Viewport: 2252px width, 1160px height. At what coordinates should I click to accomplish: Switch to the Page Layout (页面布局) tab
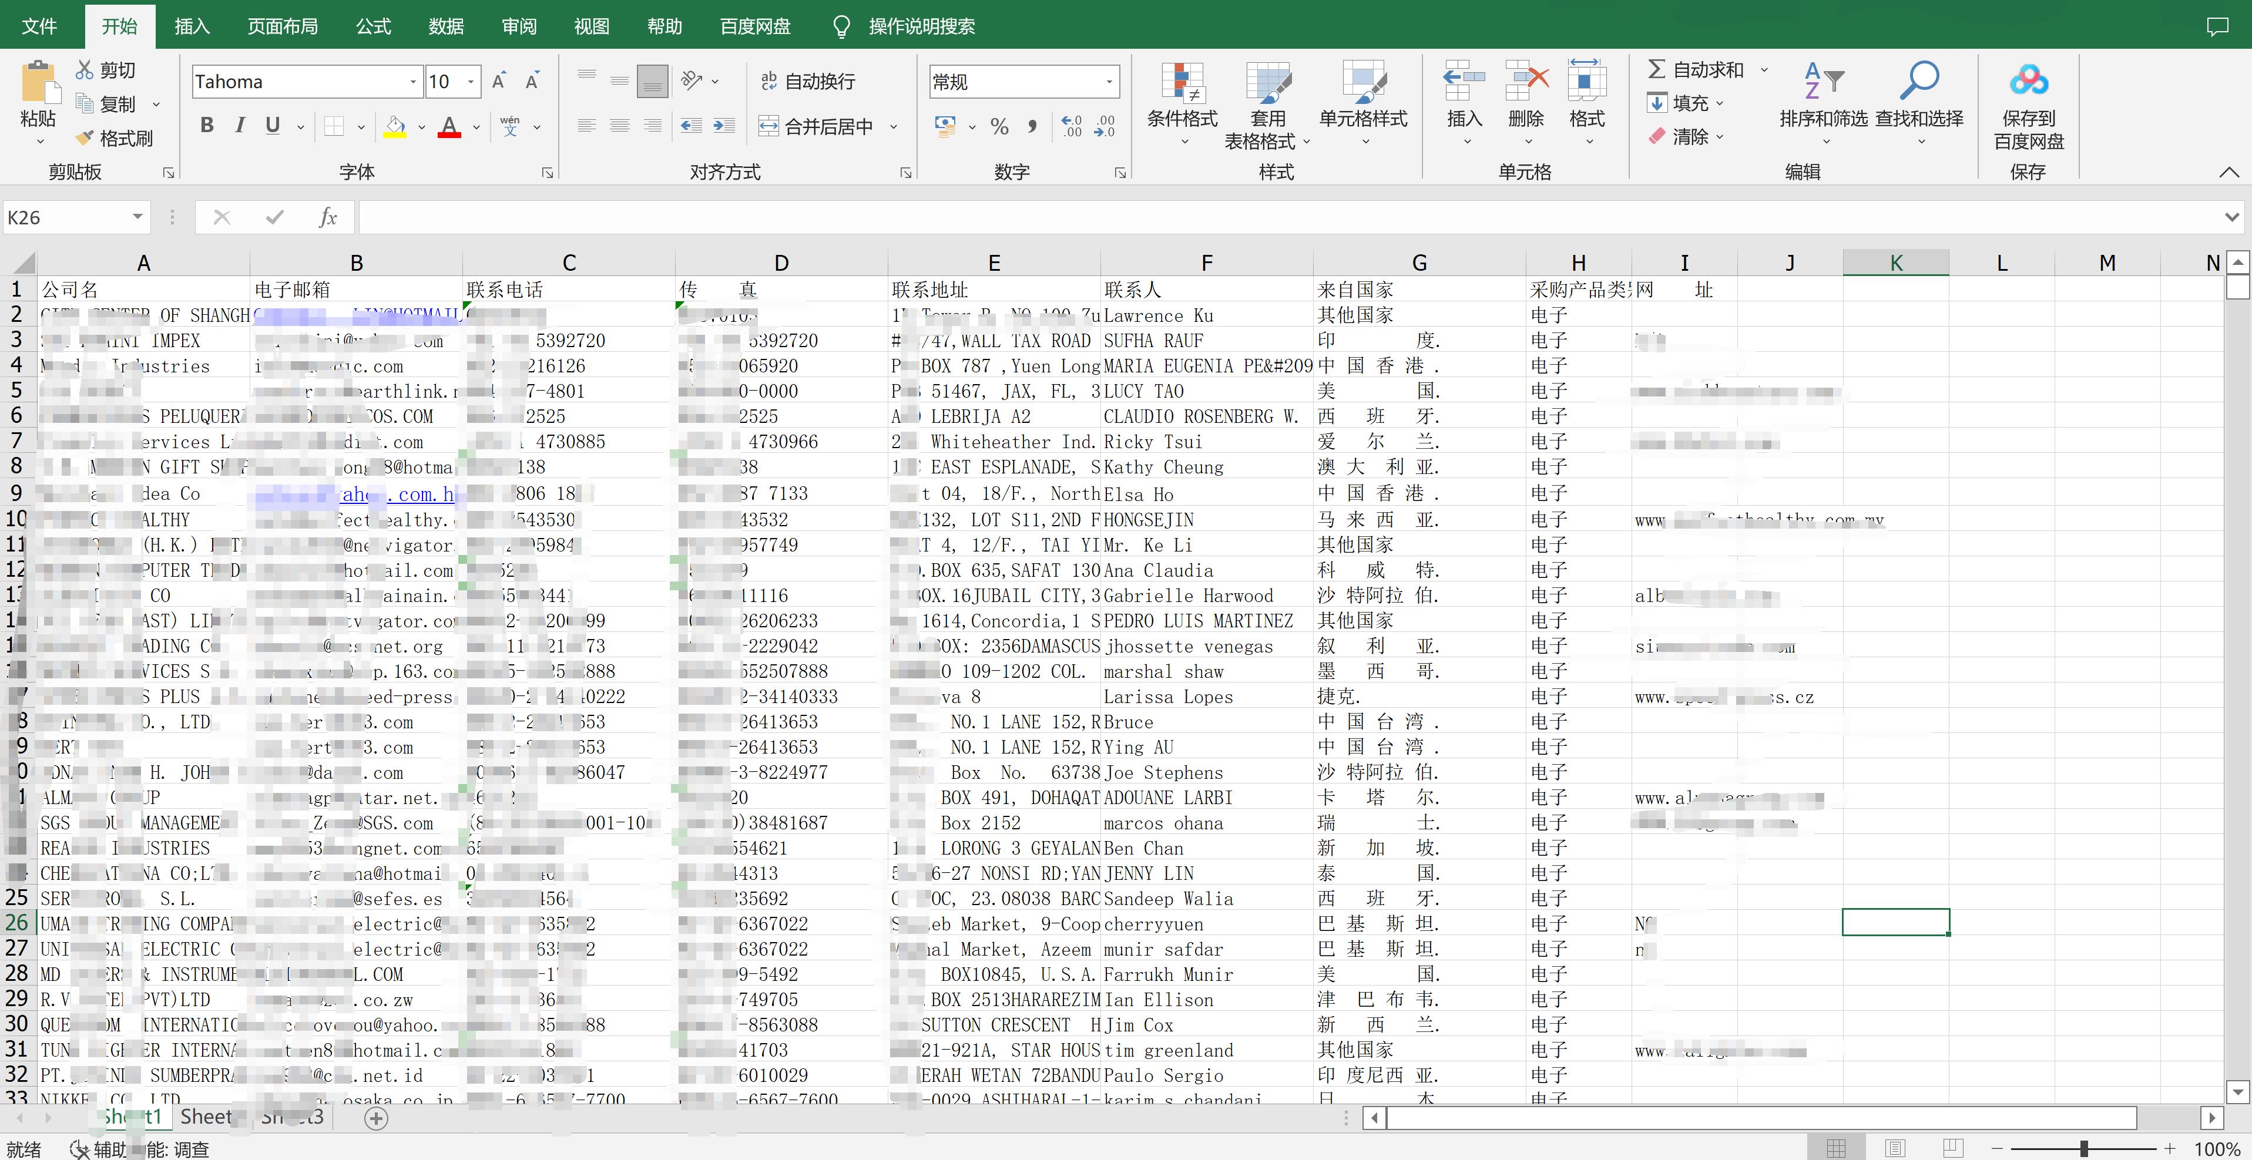point(283,26)
